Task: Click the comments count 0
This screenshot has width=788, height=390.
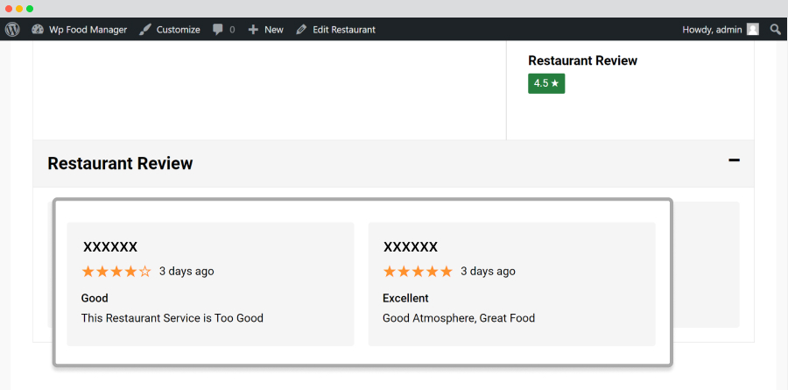Action: point(232,30)
